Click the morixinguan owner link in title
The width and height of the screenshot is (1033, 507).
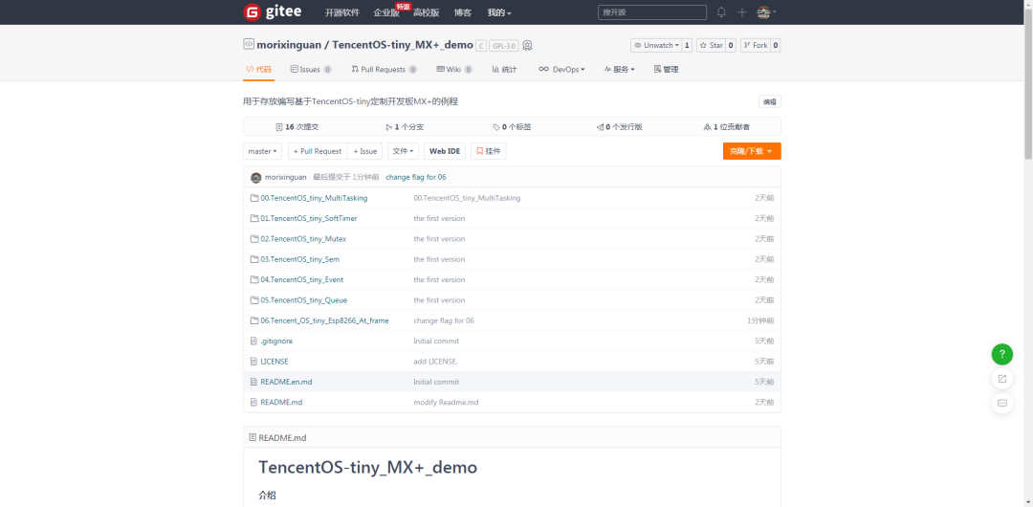[x=289, y=45]
